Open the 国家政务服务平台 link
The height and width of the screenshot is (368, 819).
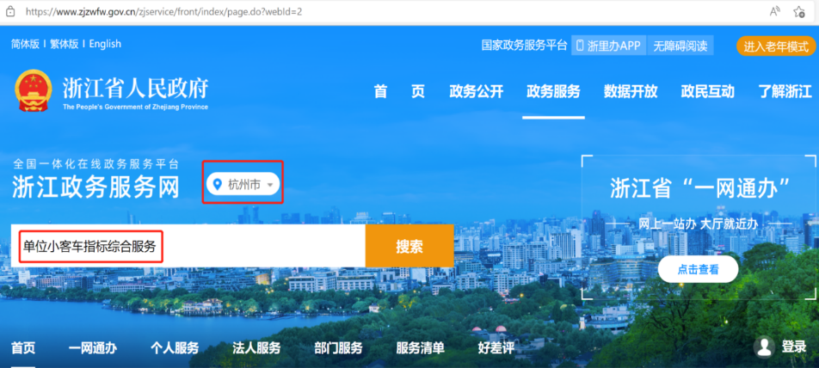[x=524, y=46]
